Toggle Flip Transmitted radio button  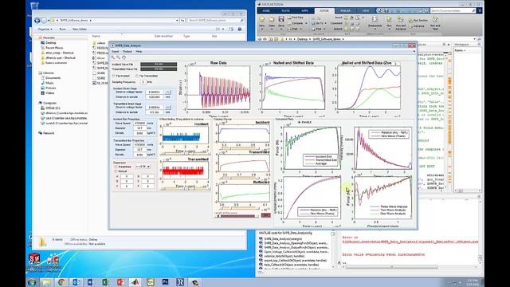tap(137, 76)
